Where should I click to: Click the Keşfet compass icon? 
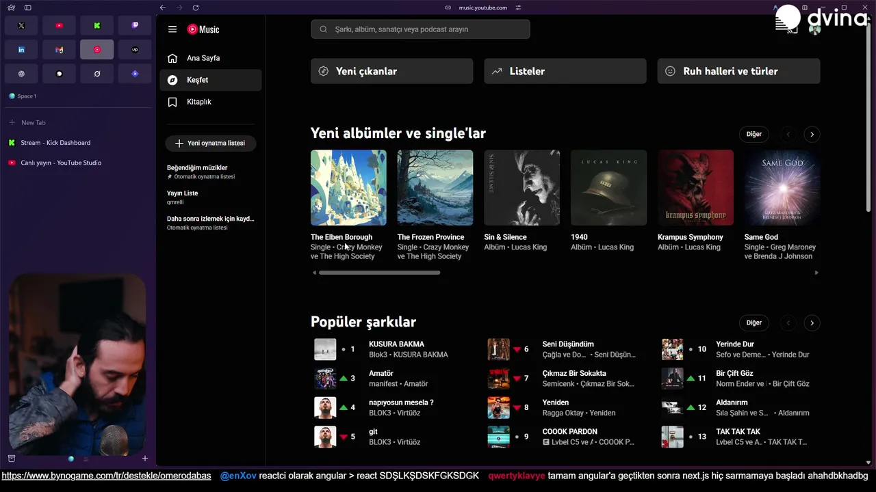[x=172, y=80]
